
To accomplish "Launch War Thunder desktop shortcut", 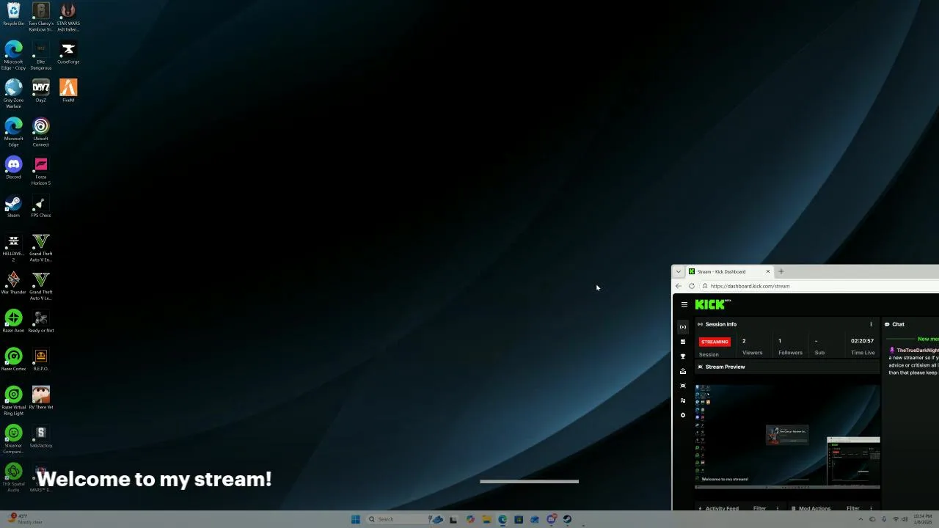I will coord(13,283).
